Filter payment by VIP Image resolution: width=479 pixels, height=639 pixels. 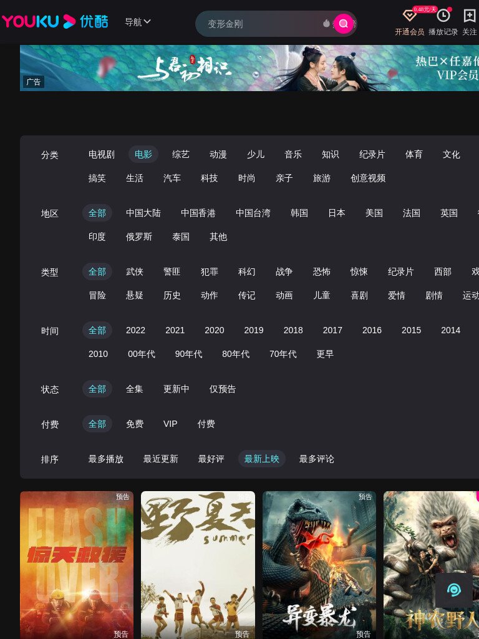point(170,424)
